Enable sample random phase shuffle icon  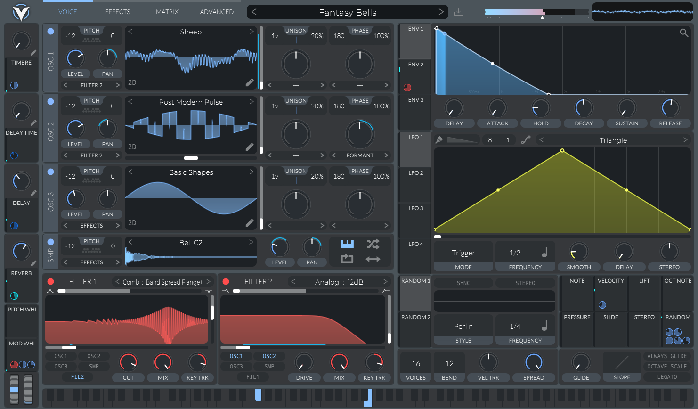tap(373, 244)
